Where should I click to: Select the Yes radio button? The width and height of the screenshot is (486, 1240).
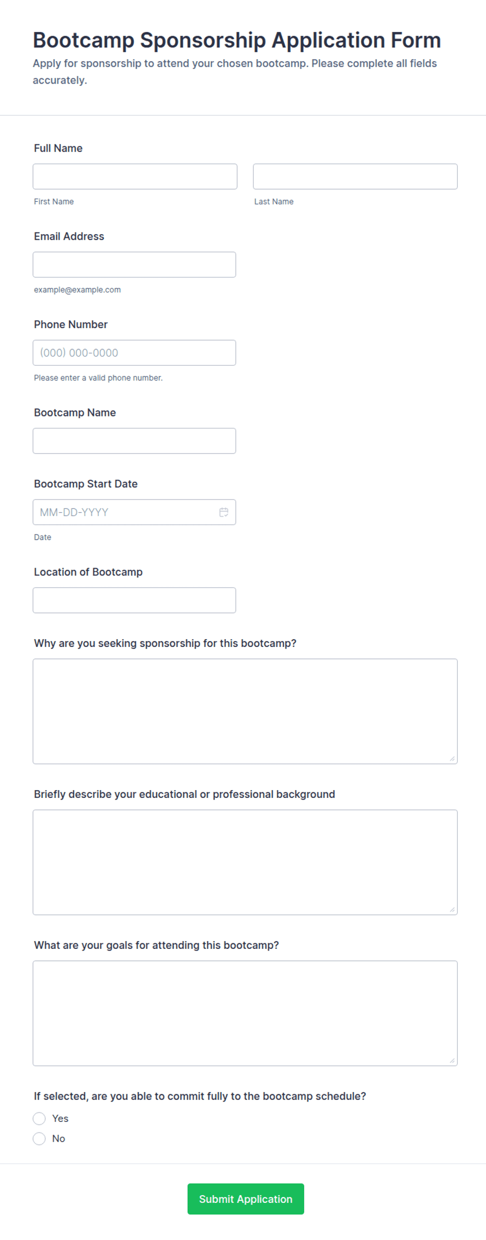39,1118
